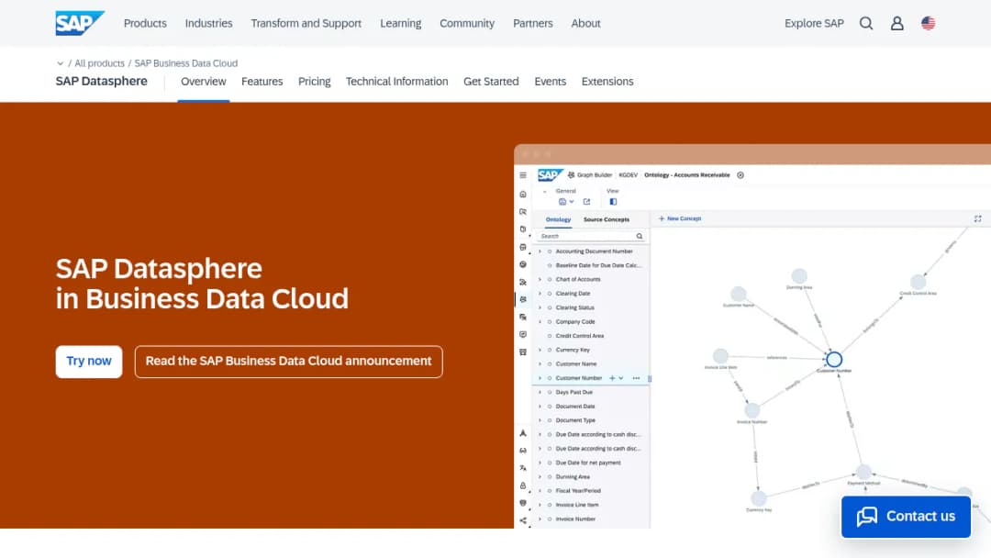
Task: Go to the Technical Information tab
Action: point(397,82)
